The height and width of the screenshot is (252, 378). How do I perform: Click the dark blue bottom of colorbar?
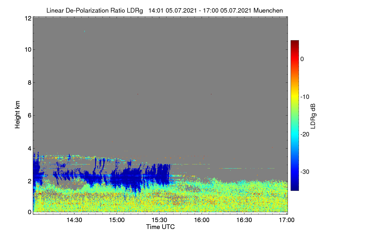tap(295, 188)
